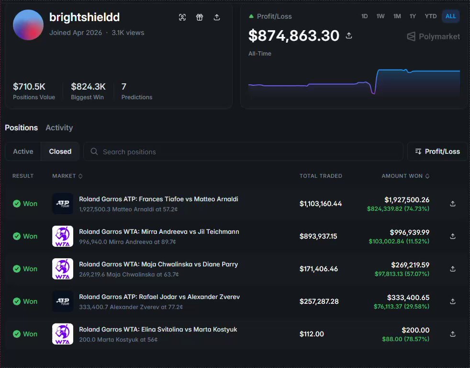Click the profile scan/QR icon beside brightshieldd

[x=182, y=17]
